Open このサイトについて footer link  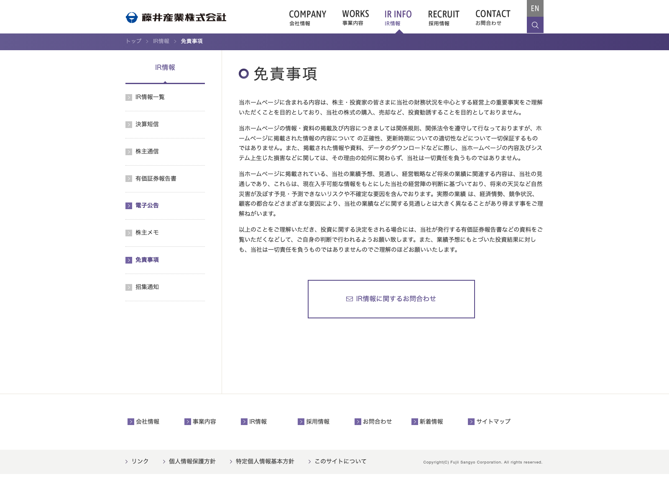(x=340, y=461)
